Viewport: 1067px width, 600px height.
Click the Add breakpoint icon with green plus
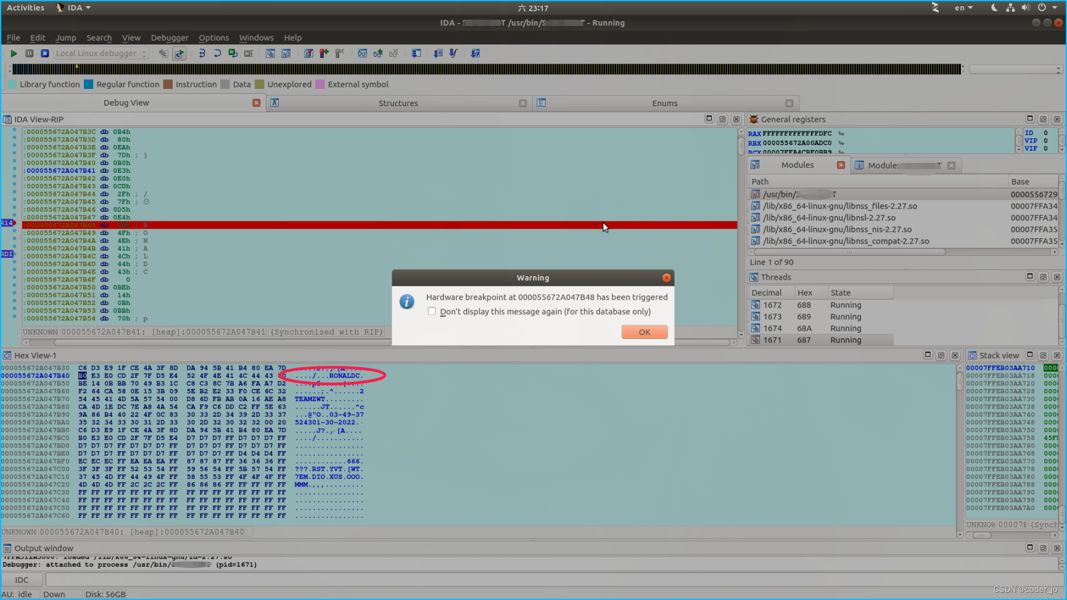[x=324, y=54]
